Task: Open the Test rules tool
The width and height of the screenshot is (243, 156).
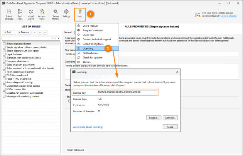Action: tap(20, 14)
